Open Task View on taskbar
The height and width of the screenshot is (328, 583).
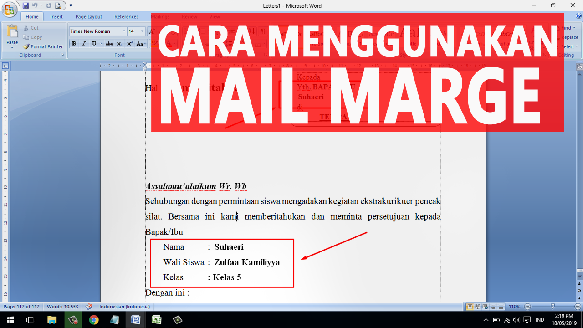point(31,320)
